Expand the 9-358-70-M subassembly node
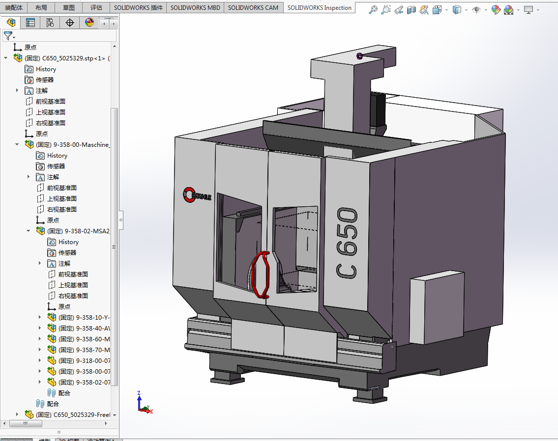Screen dimensions: 558x441 click(x=40, y=349)
